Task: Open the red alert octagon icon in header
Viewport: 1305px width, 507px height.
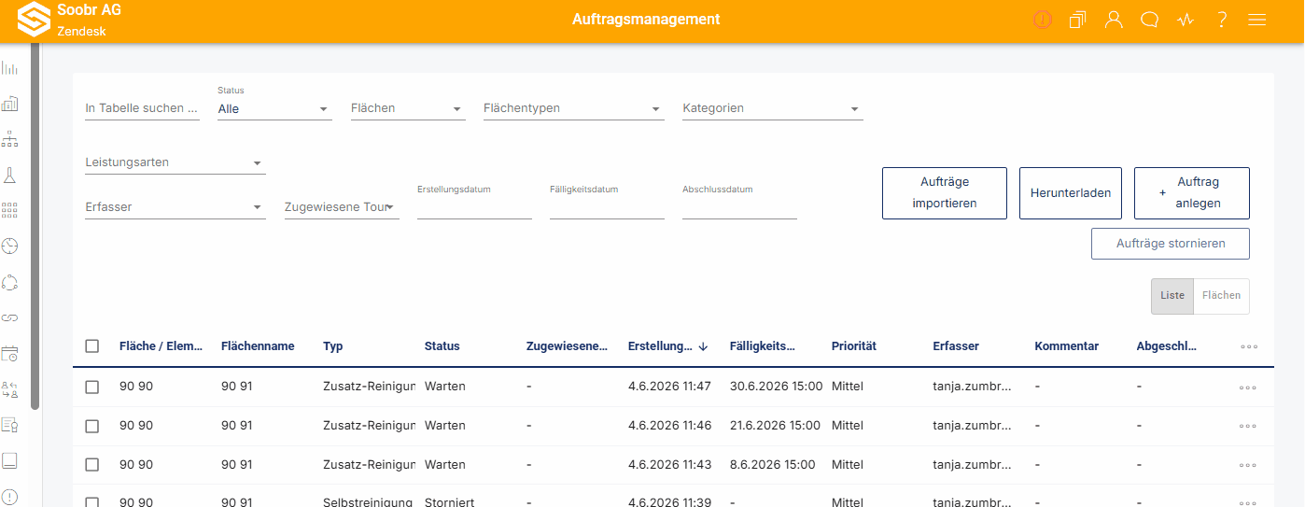Action: click(x=1043, y=20)
